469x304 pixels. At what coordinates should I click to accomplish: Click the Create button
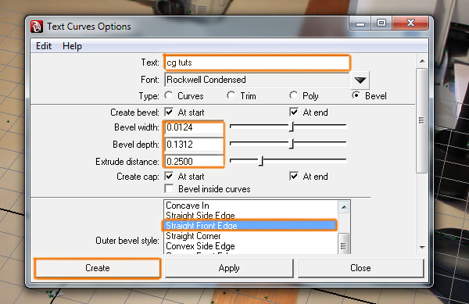click(98, 268)
